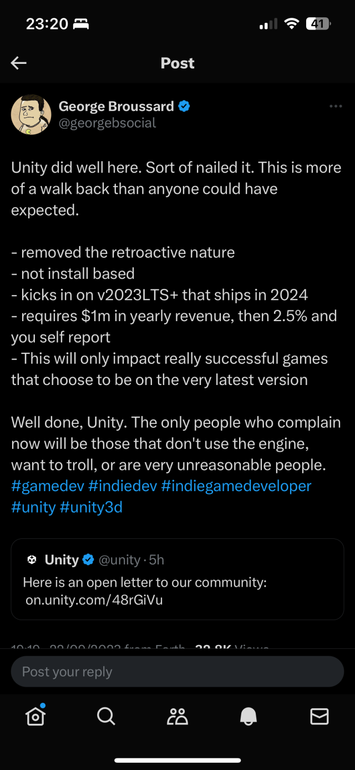Open the three-dot more options menu
355x770 pixels.
[x=335, y=106]
